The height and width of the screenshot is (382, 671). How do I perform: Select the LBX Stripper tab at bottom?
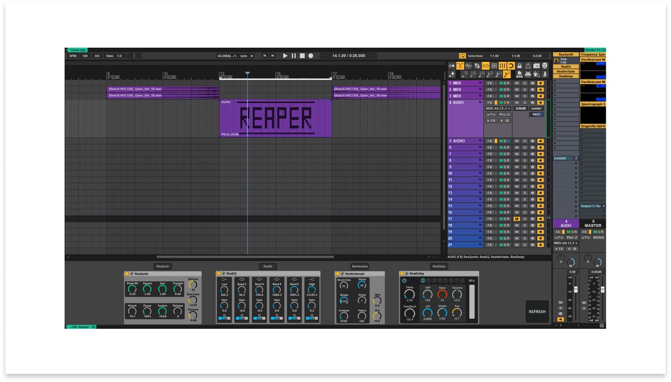point(81,327)
